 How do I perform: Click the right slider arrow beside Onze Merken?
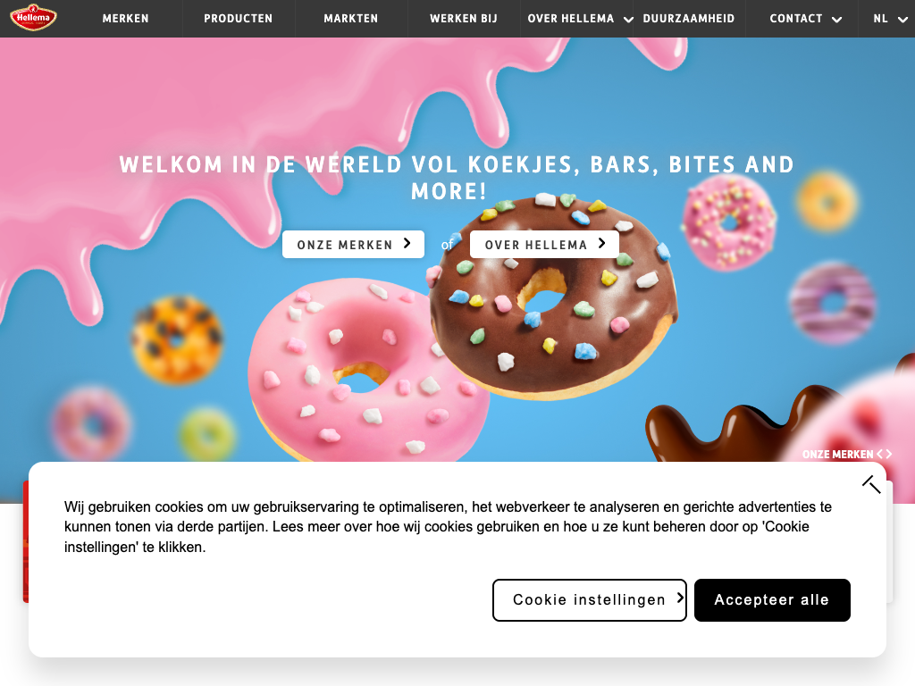tap(889, 454)
